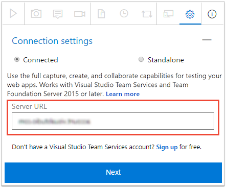Screen dimensions: 226x187
Task: Select the Capture screenshot camera icon
Action: click(36, 14)
